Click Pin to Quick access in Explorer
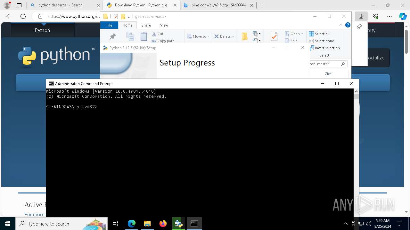 pyautogui.click(x=112, y=37)
